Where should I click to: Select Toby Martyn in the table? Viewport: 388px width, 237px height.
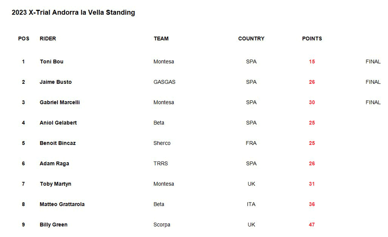(x=55, y=184)
